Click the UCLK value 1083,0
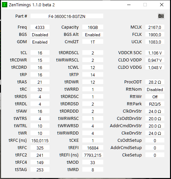The height and width of the screenshot is (179, 171). tap(155, 42)
